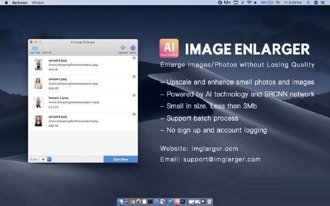The image size is (330, 206).
Task: Open the Trash in the Dock
Action: [x=209, y=202]
